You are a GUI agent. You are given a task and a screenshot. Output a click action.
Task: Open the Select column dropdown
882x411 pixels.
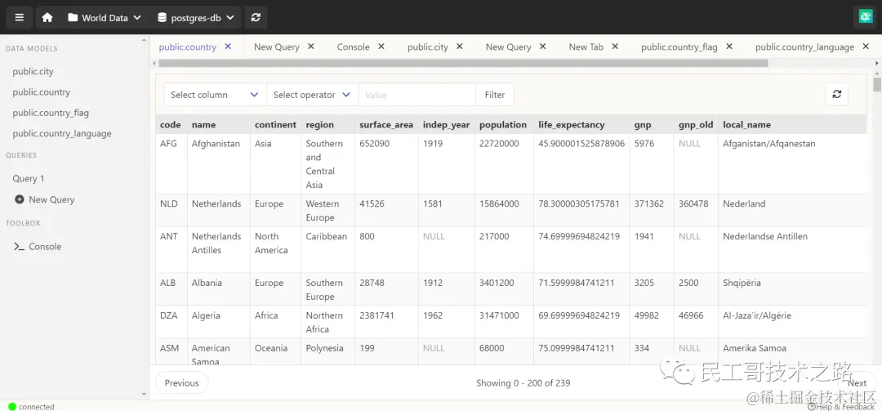click(x=216, y=95)
